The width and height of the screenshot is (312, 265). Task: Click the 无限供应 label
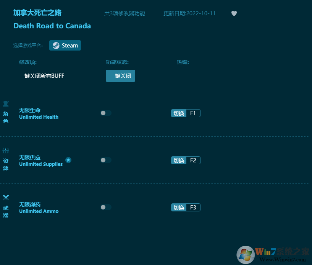30,157
